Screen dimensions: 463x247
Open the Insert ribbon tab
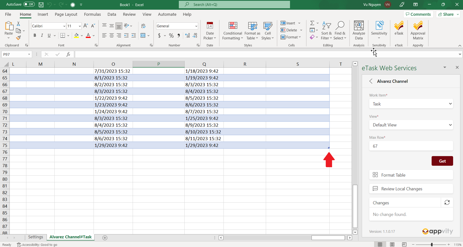pos(43,15)
